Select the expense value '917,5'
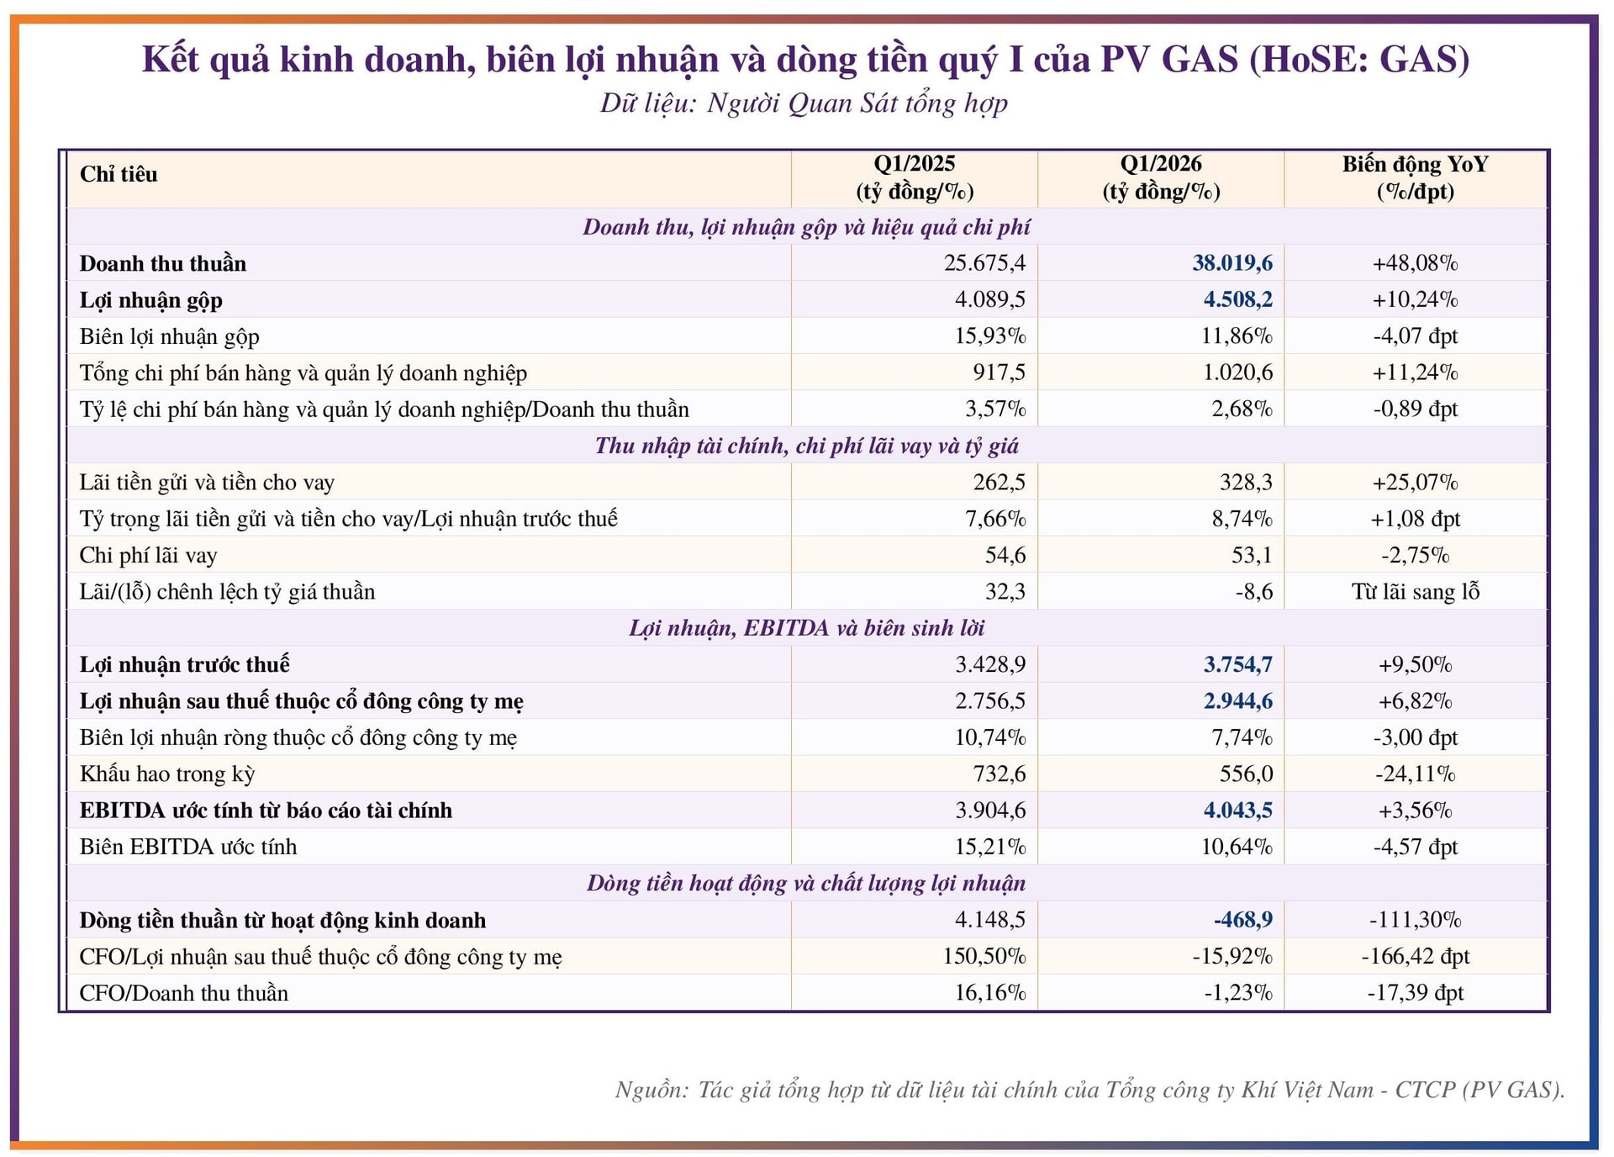The image size is (1614, 1157). coord(1000,372)
